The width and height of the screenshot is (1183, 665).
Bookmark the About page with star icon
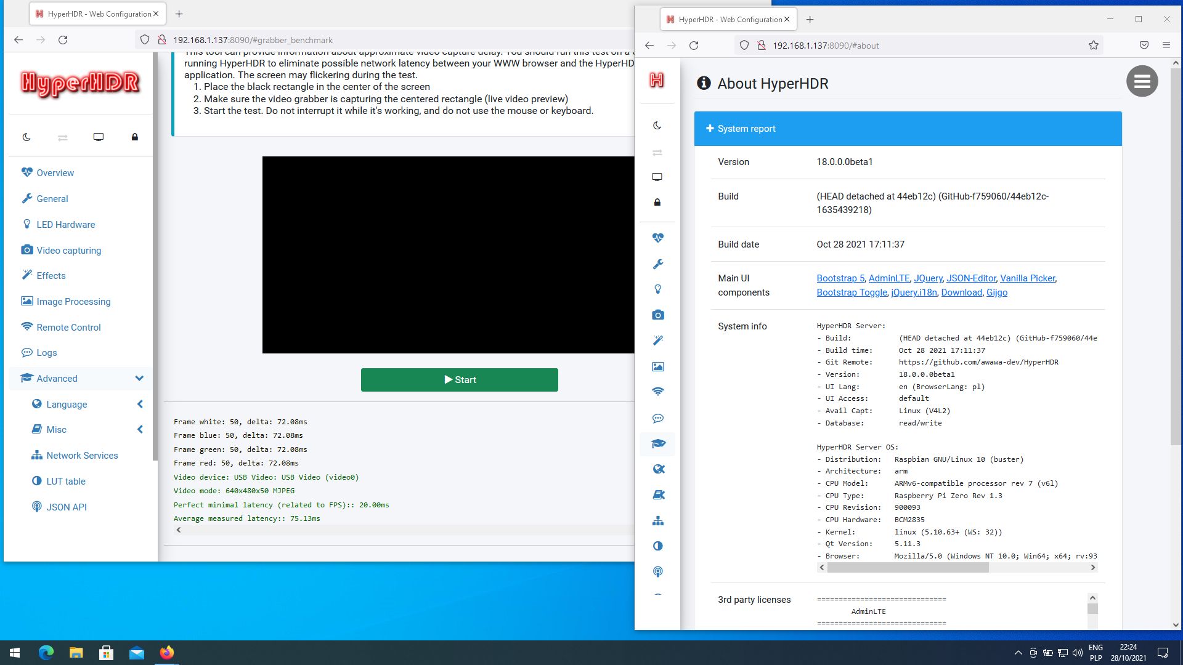click(1094, 46)
